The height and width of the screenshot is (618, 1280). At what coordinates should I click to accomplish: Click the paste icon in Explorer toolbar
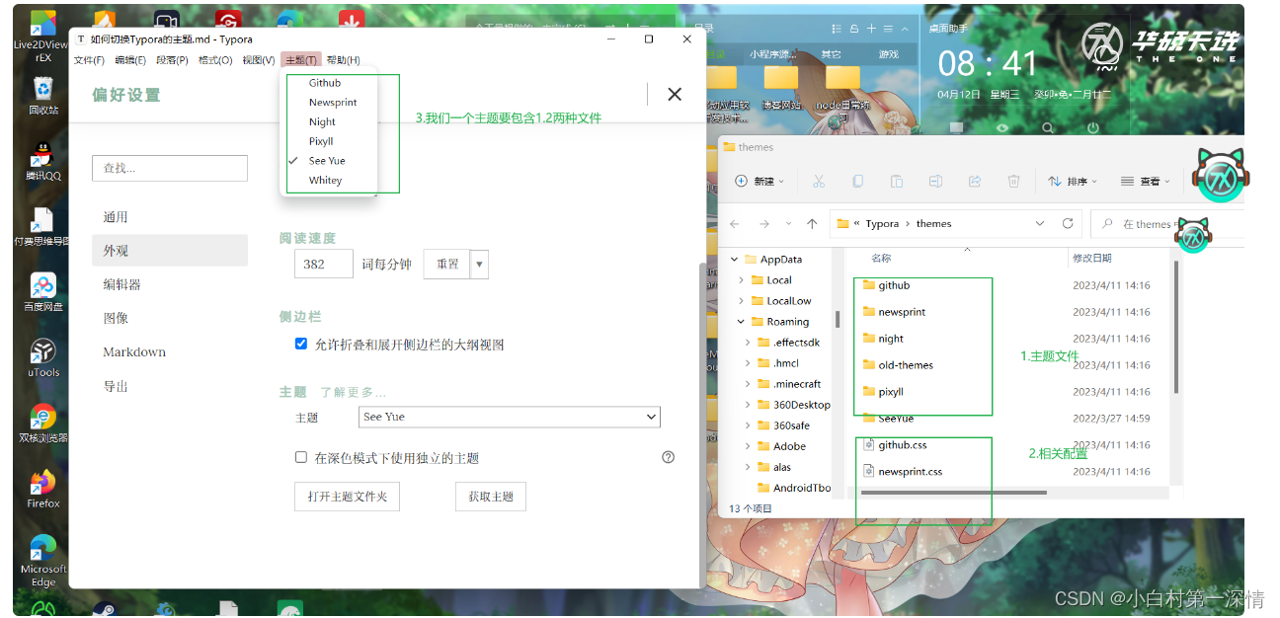(x=896, y=182)
